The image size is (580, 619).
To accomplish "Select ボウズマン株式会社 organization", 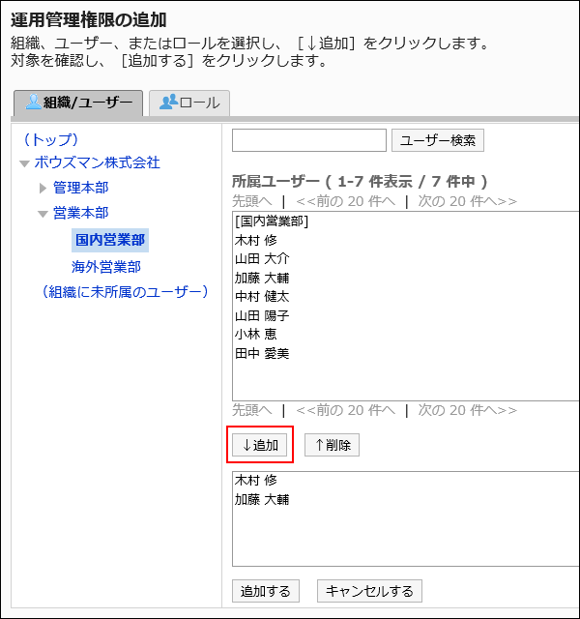I will [x=97, y=162].
